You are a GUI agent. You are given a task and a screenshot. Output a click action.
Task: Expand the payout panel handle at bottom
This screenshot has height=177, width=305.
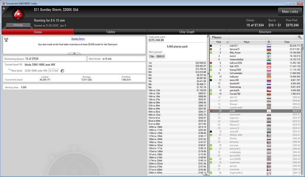(x=206, y=174)
